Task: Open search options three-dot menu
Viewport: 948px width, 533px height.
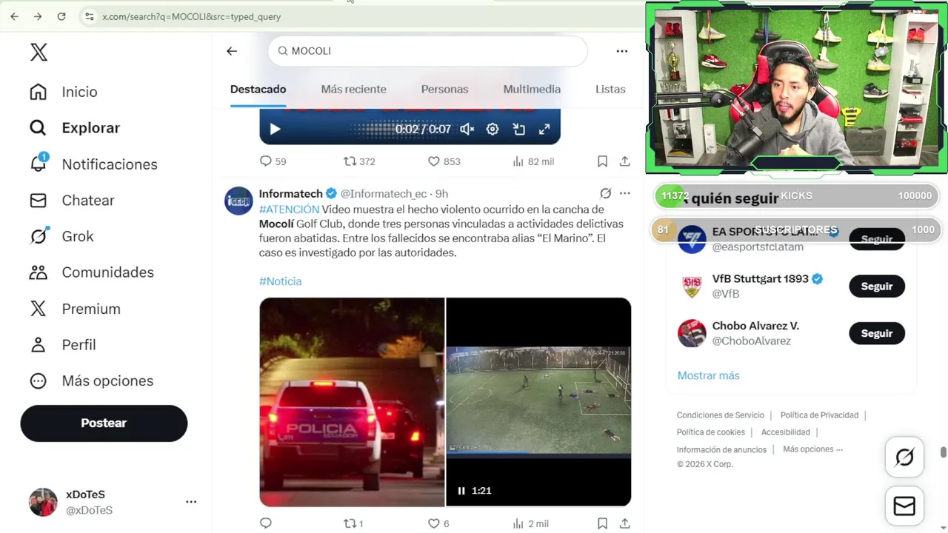Action: pos(622,51)
